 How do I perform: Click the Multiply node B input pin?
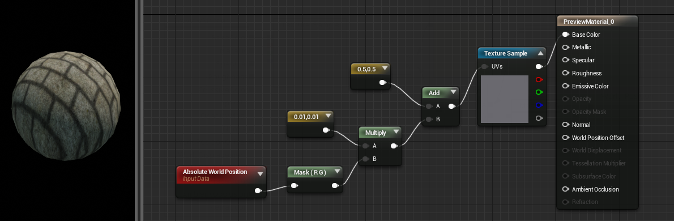[x=365, y=159]
